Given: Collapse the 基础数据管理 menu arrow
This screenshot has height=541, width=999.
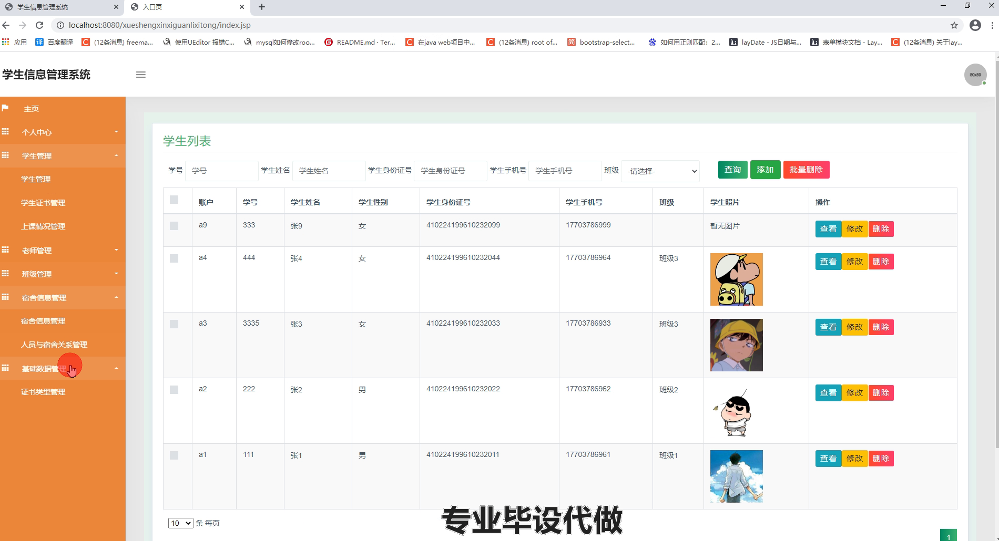Looking at the screenshot, I should click(116, 368).
